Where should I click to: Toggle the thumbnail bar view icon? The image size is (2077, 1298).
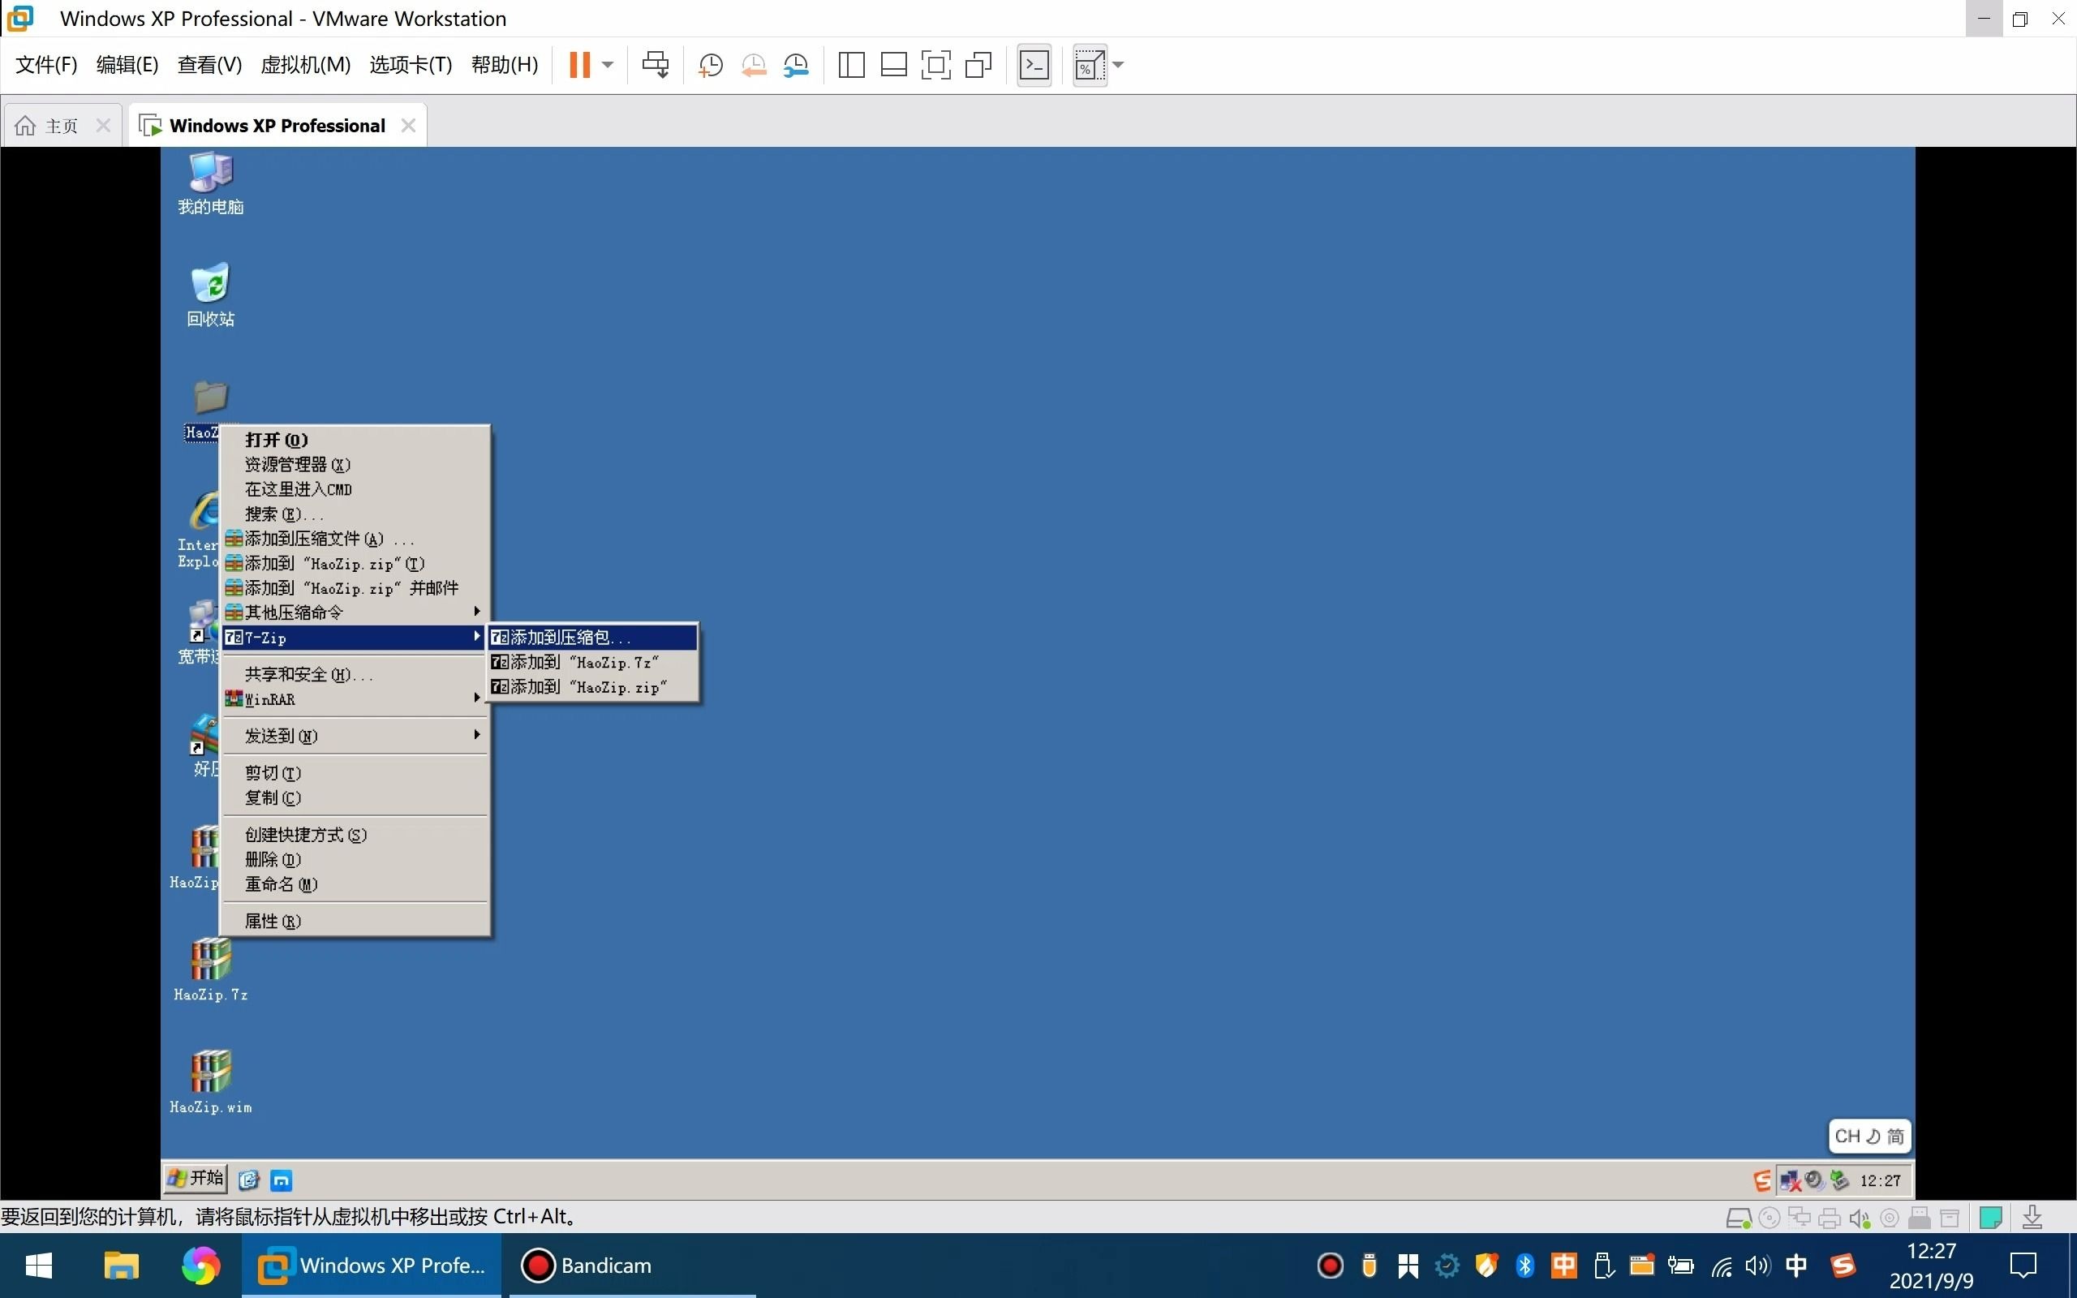[x=893, y=65]
